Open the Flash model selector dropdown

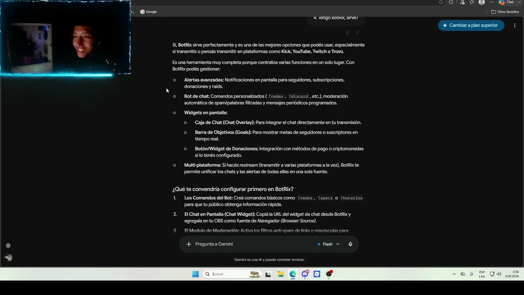coord(329,244)
